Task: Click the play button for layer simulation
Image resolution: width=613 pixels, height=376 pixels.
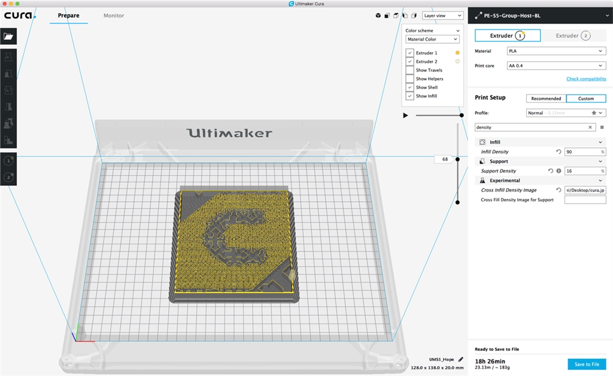Action: [x=405, y=115]
